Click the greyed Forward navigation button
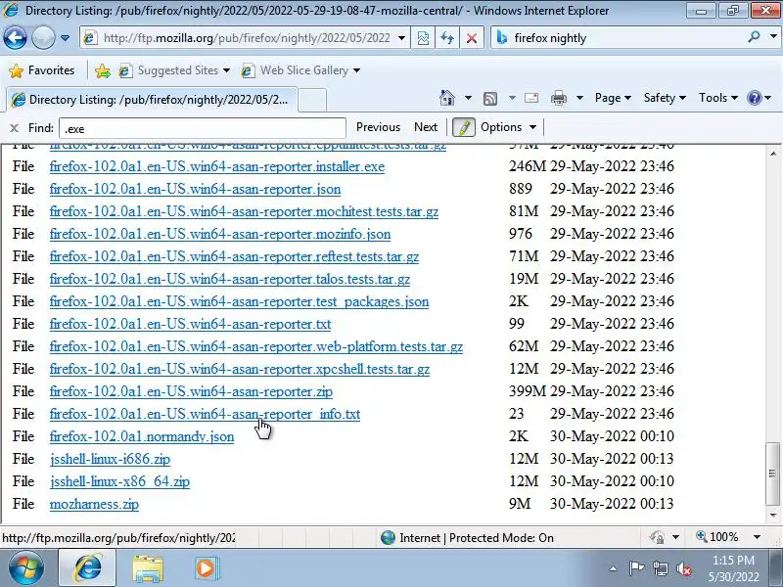The image size is (783, 587). pyautogui.click(x=43, y=37)
